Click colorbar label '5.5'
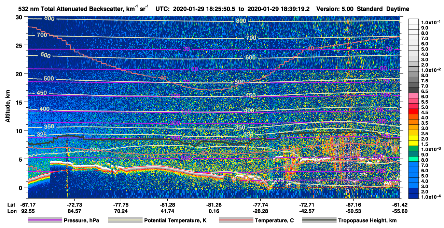Screen dimensions: 444x228 tap(425, 102)
